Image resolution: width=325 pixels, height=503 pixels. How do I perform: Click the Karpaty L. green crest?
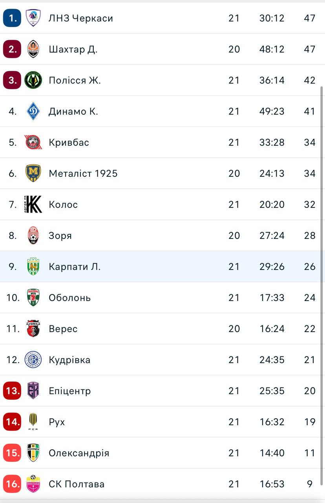tap(33, 266)
